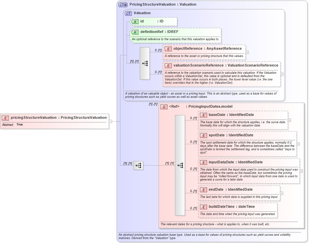The image size is (309, 243).
Task: Expand the objectReference AnyAssetReference element
Action: 247,52
